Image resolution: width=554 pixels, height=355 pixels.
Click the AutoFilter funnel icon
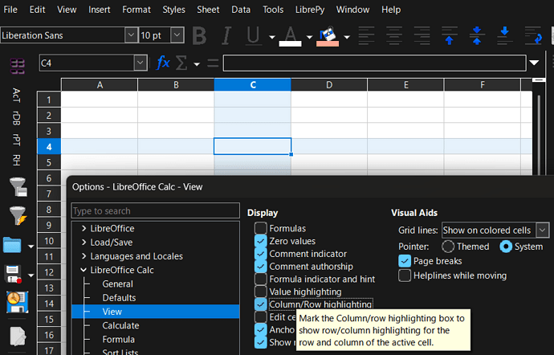[x=18, y=186]
